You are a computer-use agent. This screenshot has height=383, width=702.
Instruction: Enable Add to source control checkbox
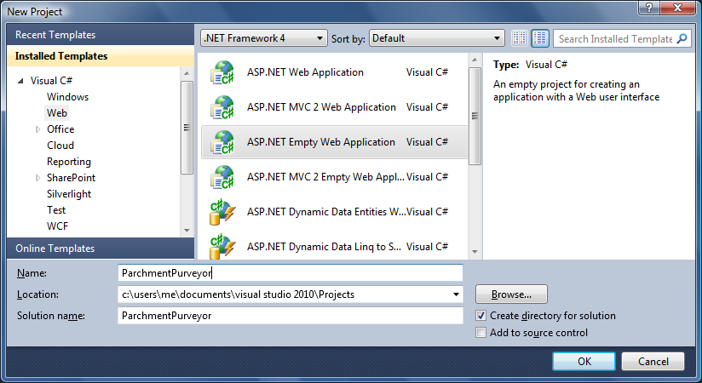coord(480,333)
